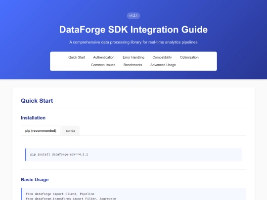Screen dimensions: 267x200
Task: Open the Quick Start nav link
Action: tap(77, 57)
